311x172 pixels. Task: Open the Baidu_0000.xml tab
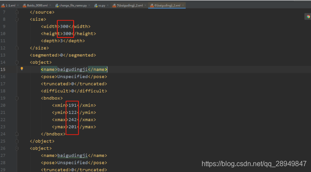(37, 5)
